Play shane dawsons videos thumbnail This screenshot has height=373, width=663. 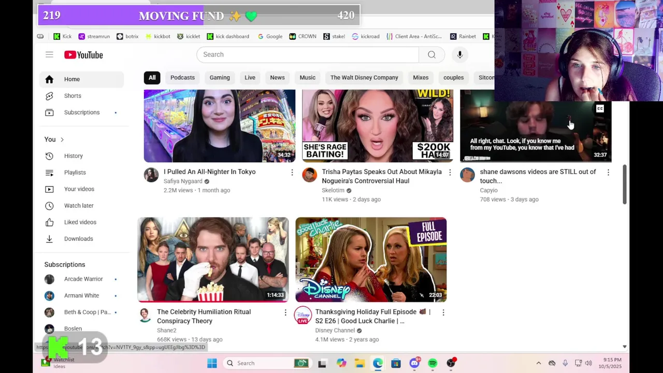[536, 132]
